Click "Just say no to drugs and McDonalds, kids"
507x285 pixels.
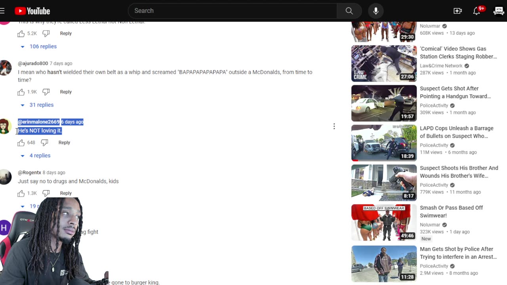coord(68,181)
